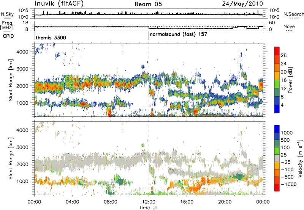This screenshot has width=304, height=210.
Task: Click the 'Time UT' axis label
Action: 149,208
